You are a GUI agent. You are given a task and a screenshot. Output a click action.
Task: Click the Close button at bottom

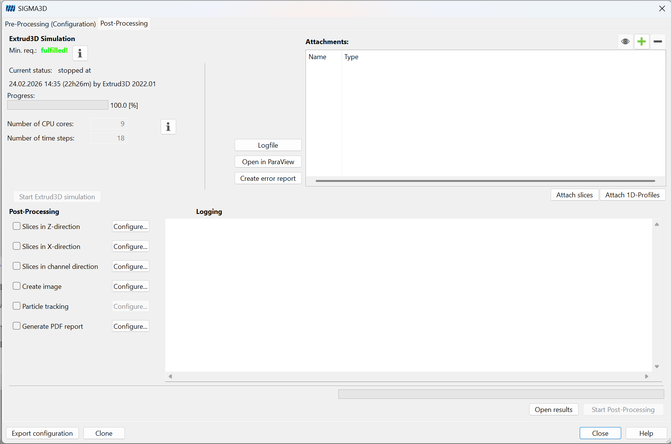point(600,433)
